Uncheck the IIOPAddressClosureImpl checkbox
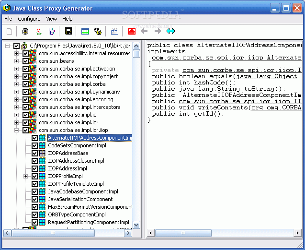 tap(34, 161)
